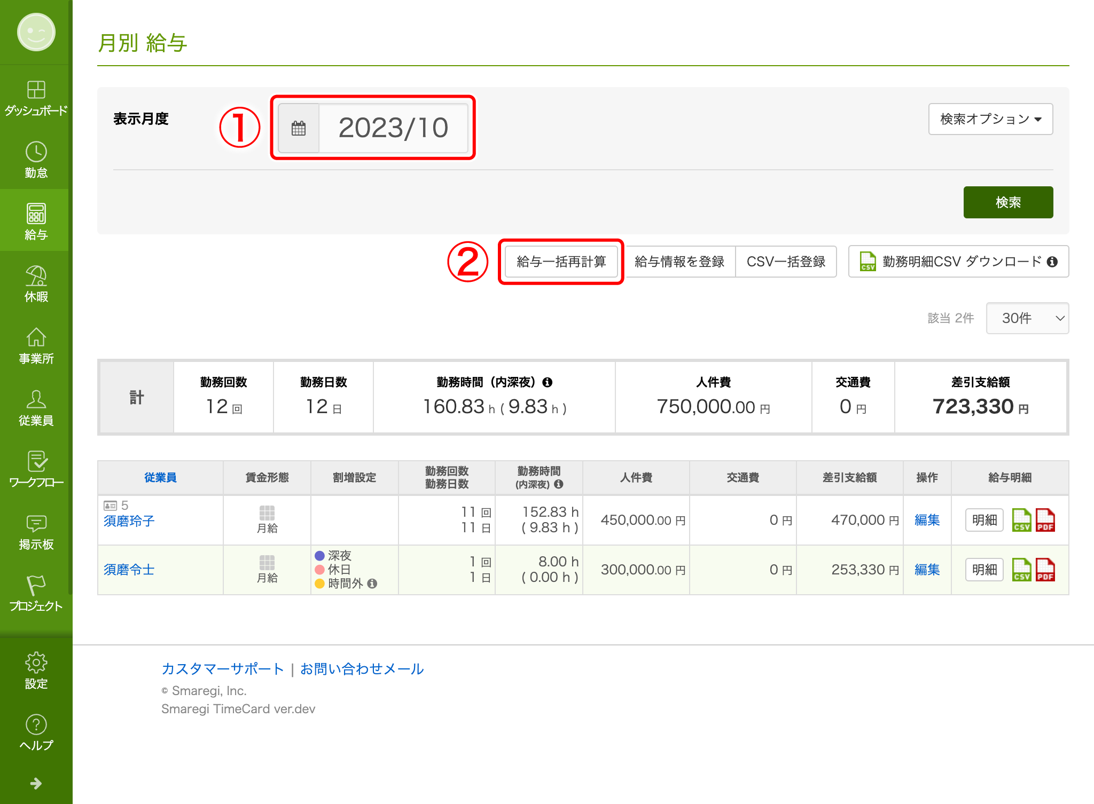Sort by 従業員 column header
The image size is (1094, 804).
(x=160, y=477)
